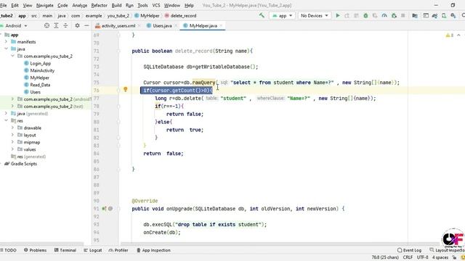The image size is (465, 261).
Task: Click Select Opened File target icon
Action: point(46,26)
